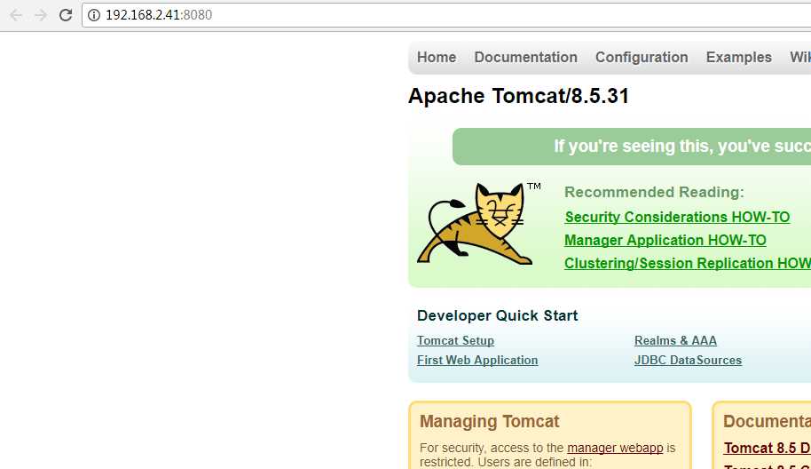Click the Tomcat cat logo
811x469 pixels.
click(x=479, y=223)
